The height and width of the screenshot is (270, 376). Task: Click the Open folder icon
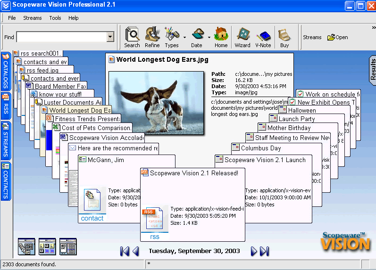pos(331,37)
